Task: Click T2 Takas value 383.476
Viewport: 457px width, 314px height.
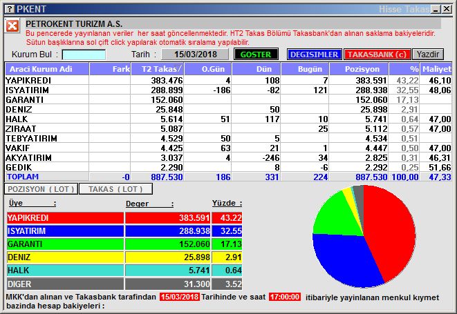Action: coord(167,80)
